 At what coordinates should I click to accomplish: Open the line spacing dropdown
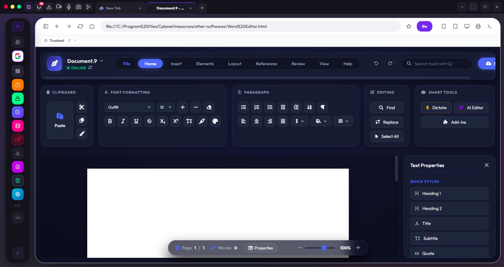299,121
